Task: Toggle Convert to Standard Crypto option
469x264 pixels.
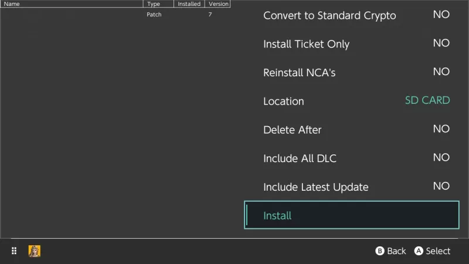Action: pyautogui.click(x=352, y=15)
